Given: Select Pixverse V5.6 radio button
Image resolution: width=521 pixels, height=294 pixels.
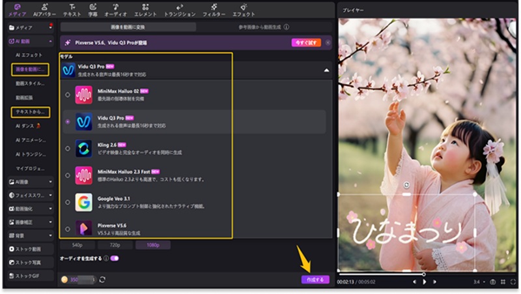Looking at the screenshot, I should click(x=68, y=229).
